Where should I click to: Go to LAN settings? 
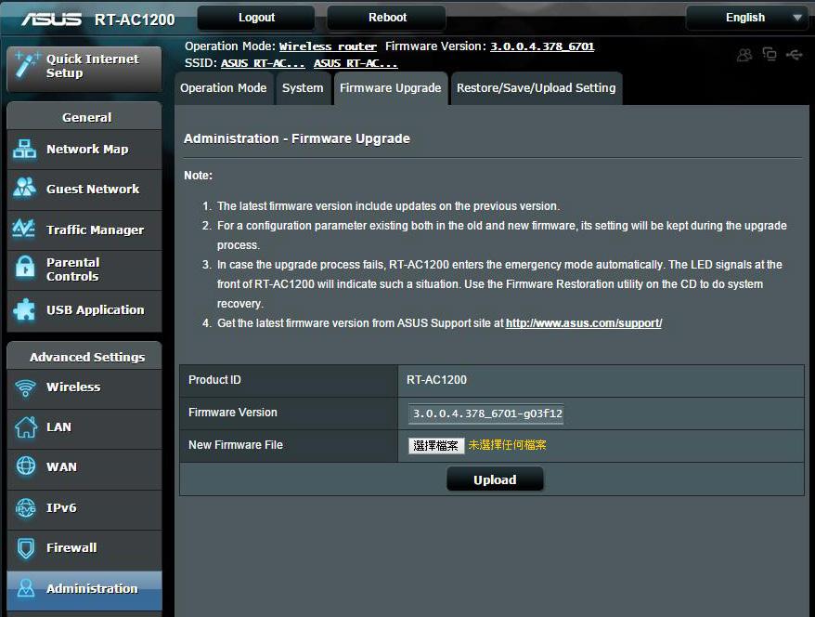click(84, 427)
